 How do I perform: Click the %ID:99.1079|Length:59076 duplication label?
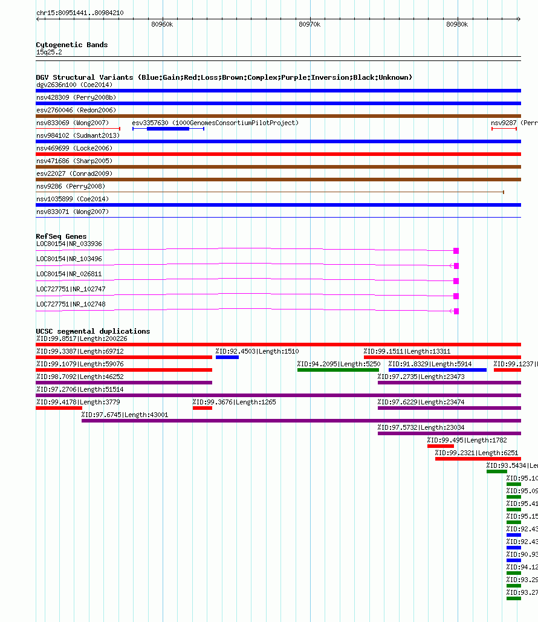[80, 364]
